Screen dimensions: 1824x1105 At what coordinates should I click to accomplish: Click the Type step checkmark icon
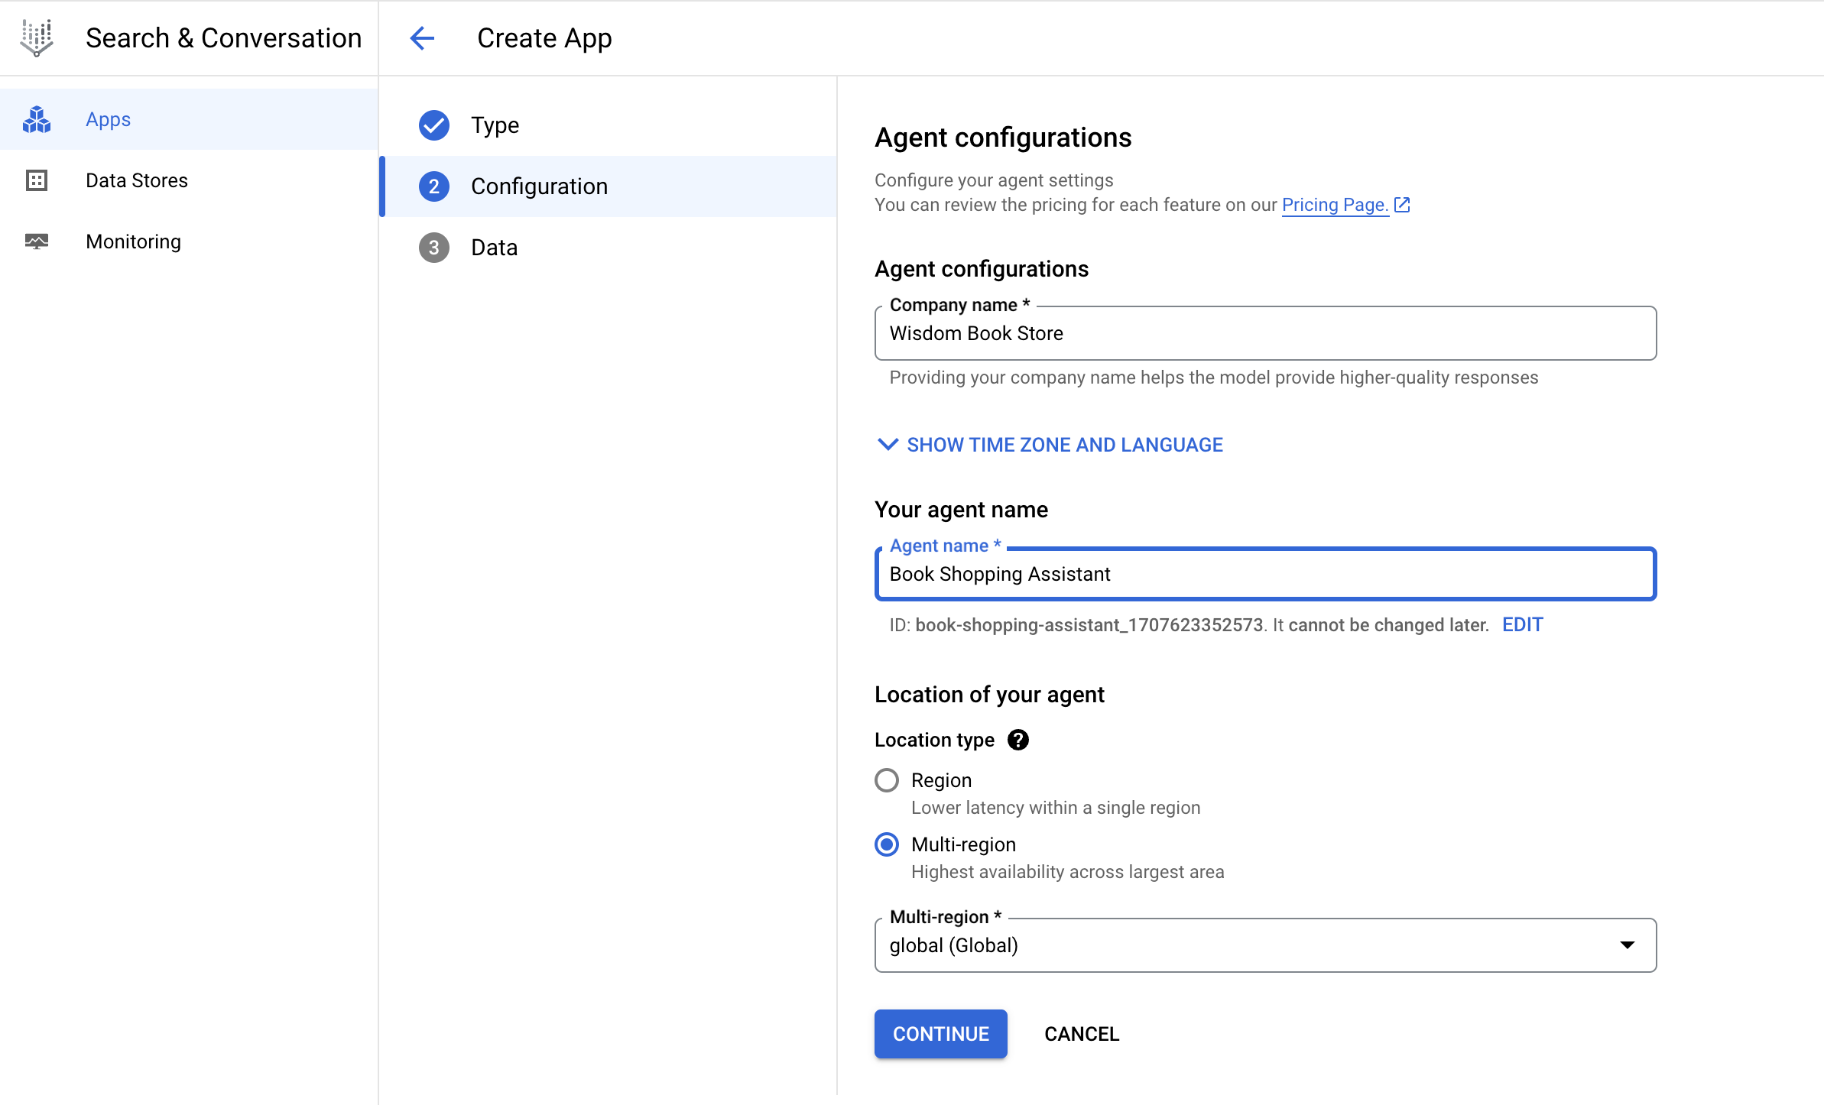[434, 125]
